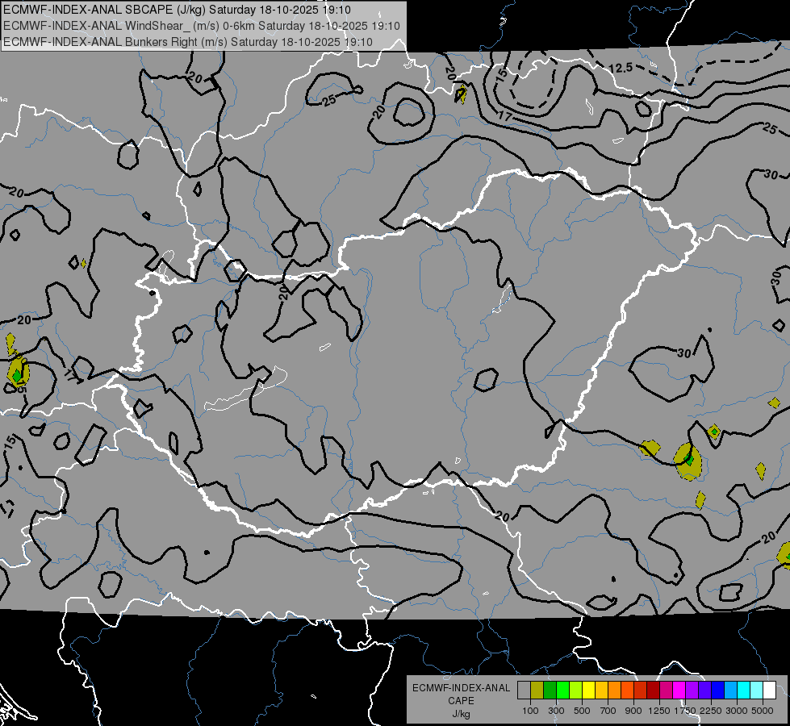Click the SBCAPE (J/kg) title line

[177, 10]
